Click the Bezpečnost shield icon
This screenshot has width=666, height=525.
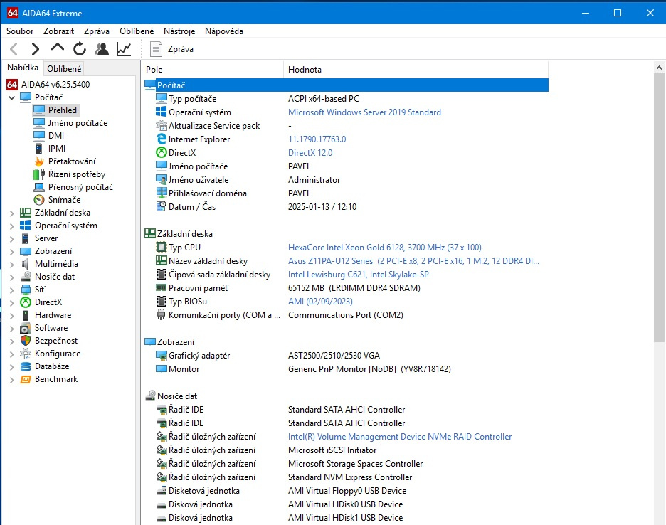(26, 341)
